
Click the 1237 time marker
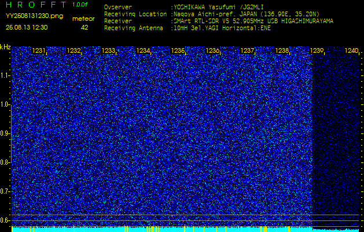tap(247, 50)
